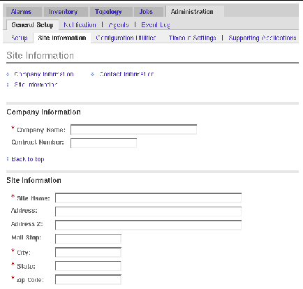Screen dimensions: 303x289
Task: Click the Site Information page title
Action: coord(40,55)
